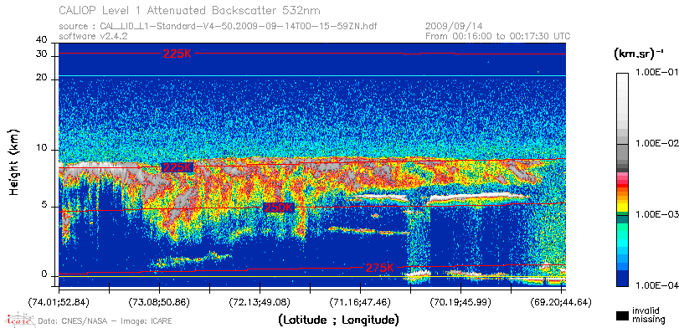The width and height of the screenshot is (679, 328).
Task: Click the '(71.16;47.46)' axis tick label
Action: [x=360, y=301]
